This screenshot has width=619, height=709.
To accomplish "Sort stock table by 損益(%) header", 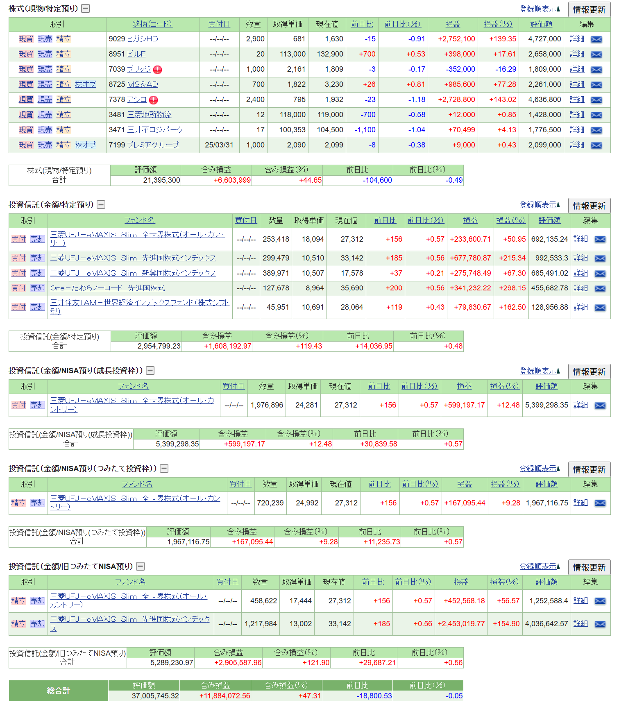I will click(x=498, y=24).
